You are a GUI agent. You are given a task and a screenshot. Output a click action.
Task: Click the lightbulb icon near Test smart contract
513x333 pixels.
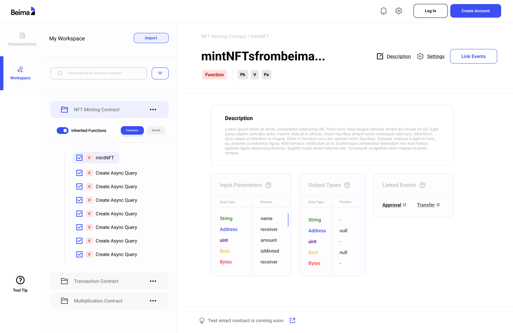202,320
